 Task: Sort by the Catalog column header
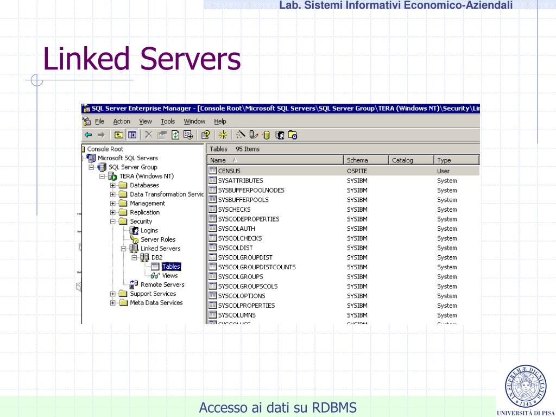(x=412, y=160)
